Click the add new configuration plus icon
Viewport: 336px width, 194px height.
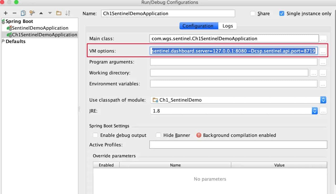click(x=6, y=13)
